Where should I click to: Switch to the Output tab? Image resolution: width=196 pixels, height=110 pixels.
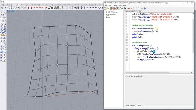point(127,105)
